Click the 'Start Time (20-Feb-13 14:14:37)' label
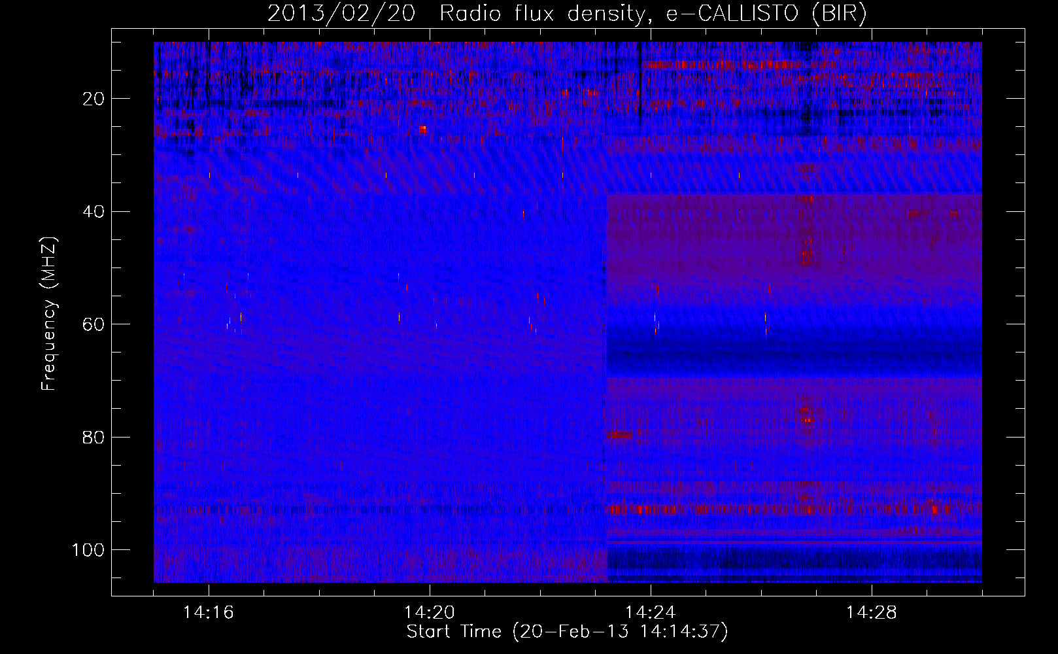Image resolution: width=1058 pixels, height=654 pixels. pos(568,632)
